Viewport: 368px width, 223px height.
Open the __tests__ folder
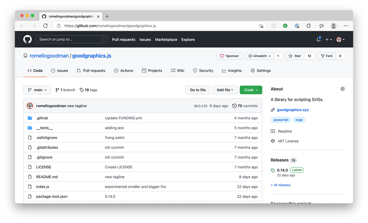[44, 128]
